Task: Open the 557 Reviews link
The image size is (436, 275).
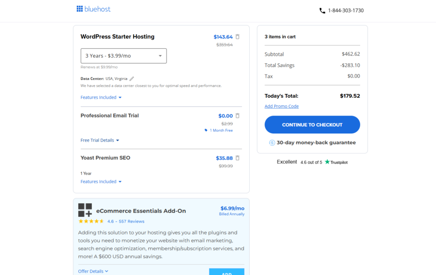Action: pyautogui.click(x=131, y=221)
